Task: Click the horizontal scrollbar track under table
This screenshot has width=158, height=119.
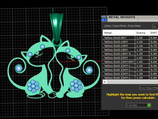Action: pos(132,82)
